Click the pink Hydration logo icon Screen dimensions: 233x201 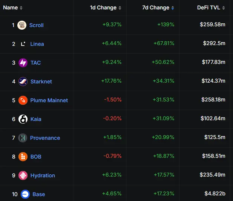pyautogui.click(x=23, y=175)
